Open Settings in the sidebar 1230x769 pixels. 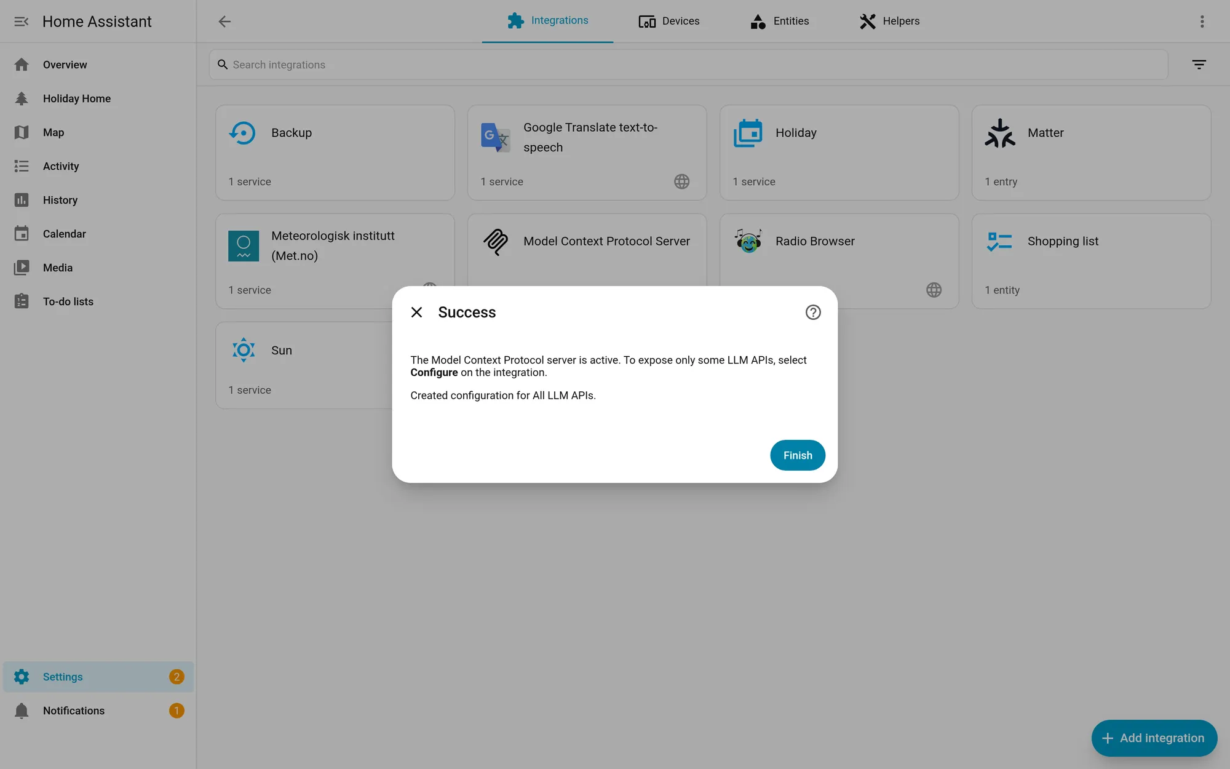pyautogui.click(x=98, y=677)
